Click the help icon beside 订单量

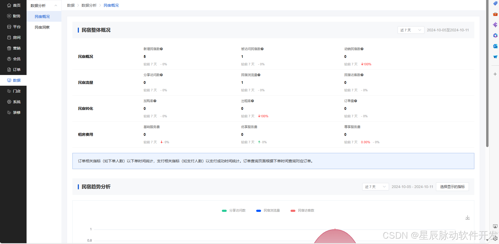coord(355,101)
